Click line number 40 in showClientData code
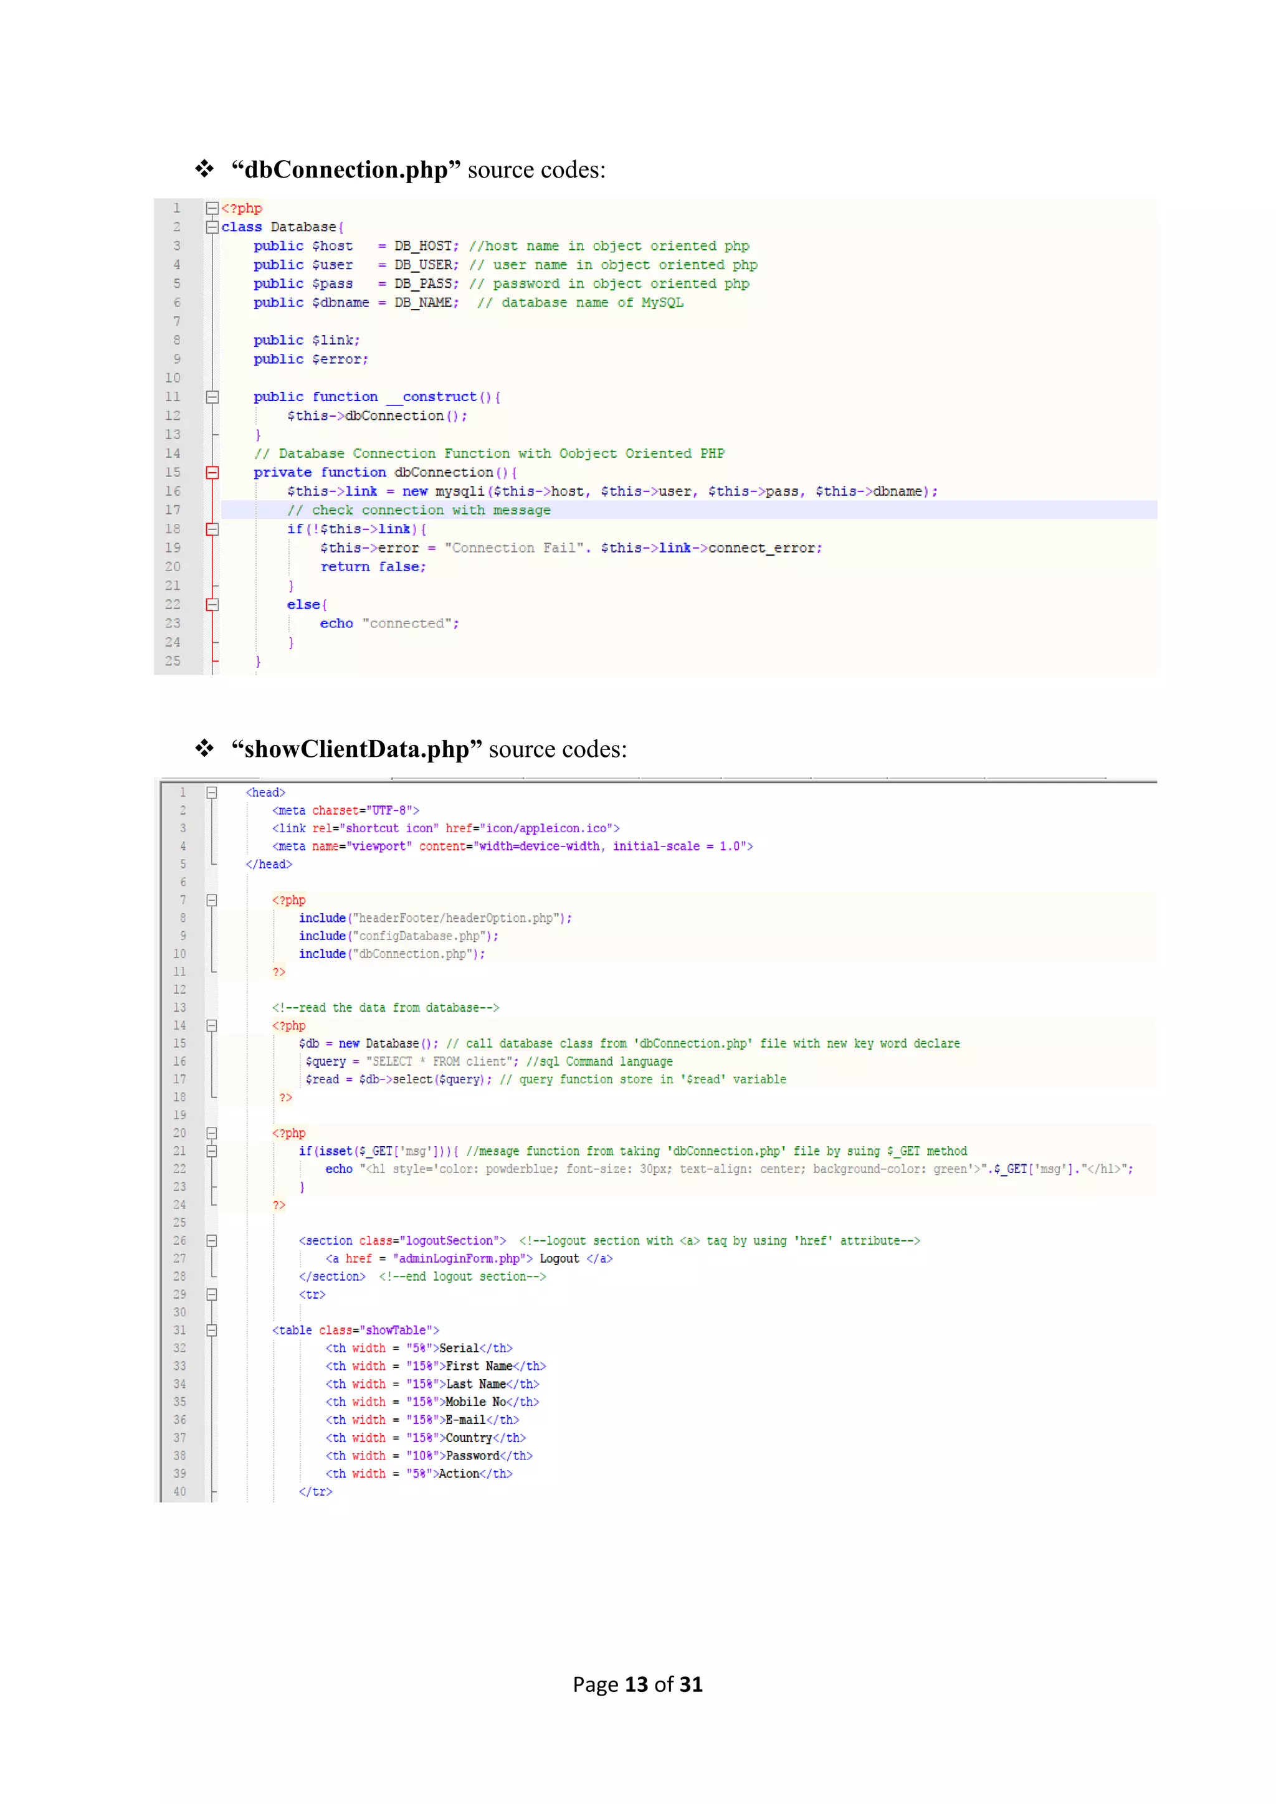 (180, 1491)
